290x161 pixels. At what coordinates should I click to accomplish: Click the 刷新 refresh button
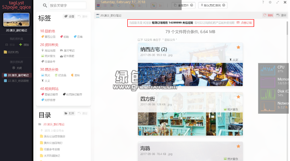click(x=268, y=15)
